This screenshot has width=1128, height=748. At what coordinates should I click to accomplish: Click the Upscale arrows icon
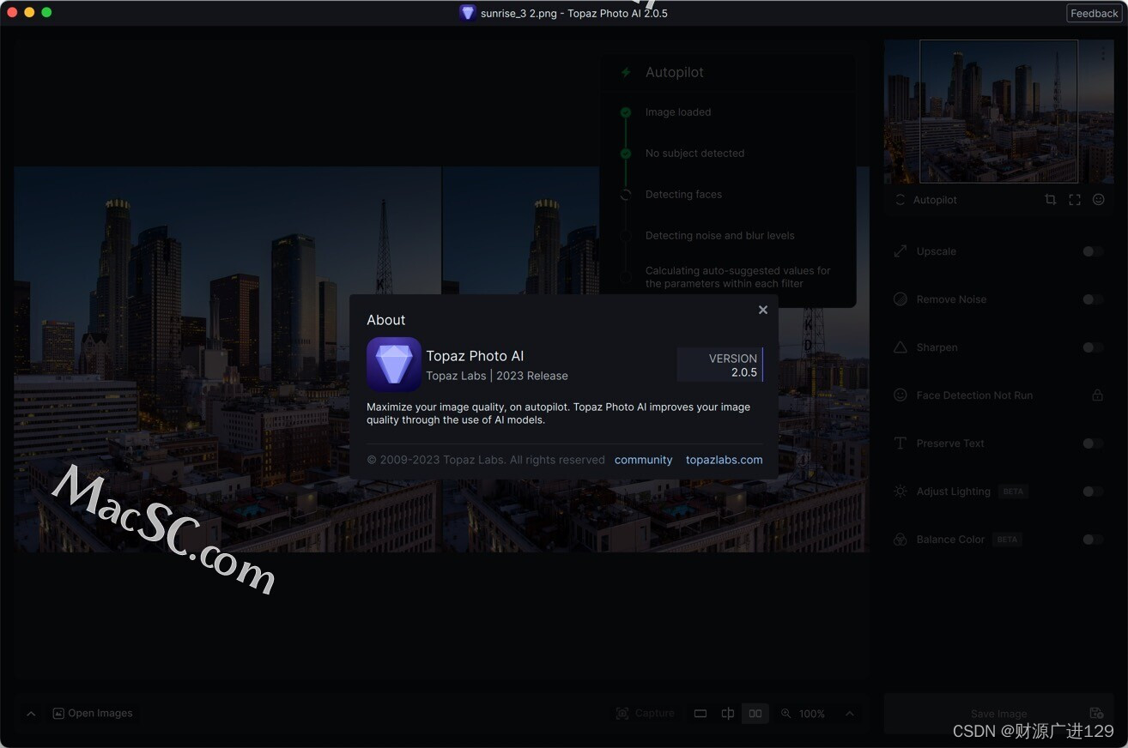(901, 251)
